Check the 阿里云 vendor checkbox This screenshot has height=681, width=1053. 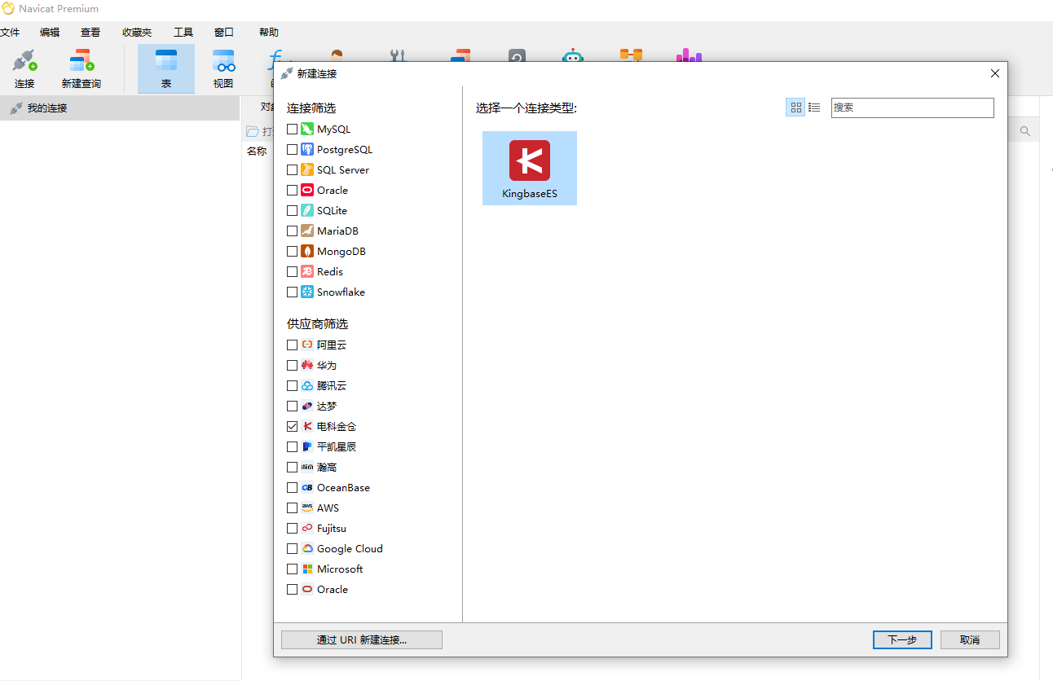(292, 345)
